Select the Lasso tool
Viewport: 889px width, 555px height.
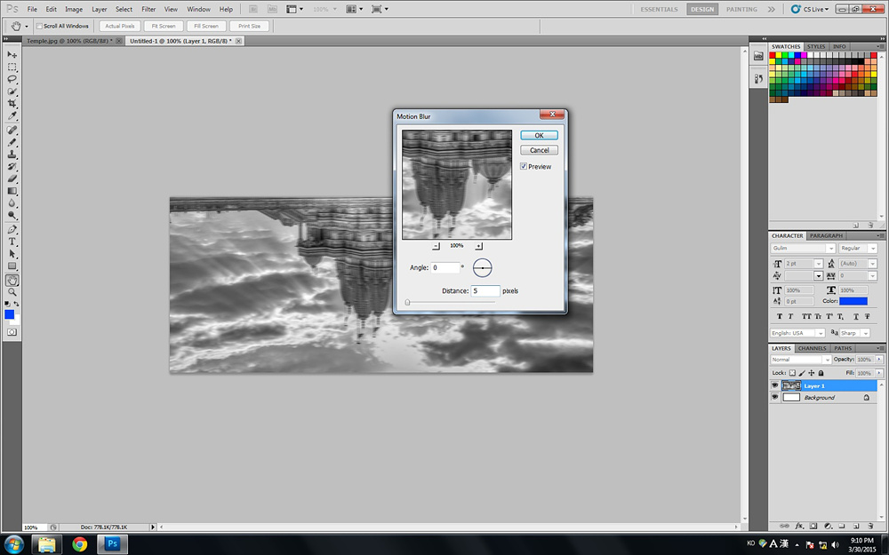(12, 79)
